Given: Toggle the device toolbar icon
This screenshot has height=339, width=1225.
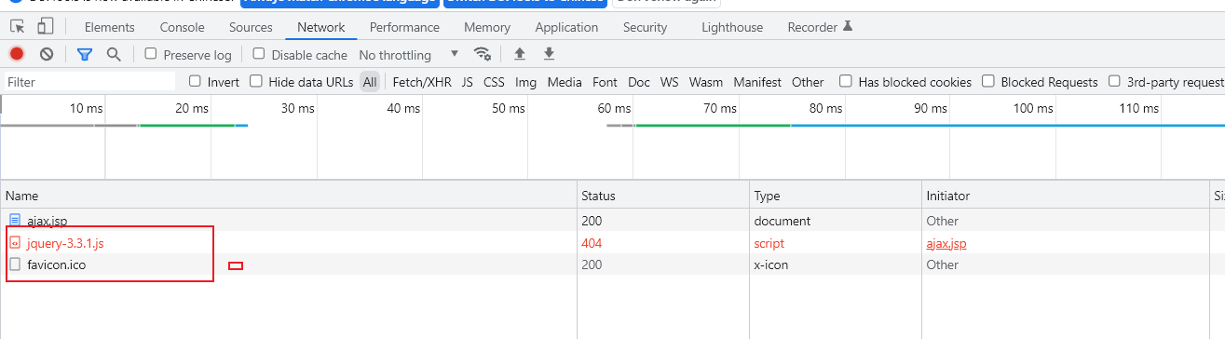Looking at the screenshot, I should click(44, 27).
